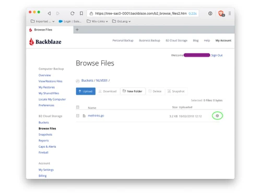Open View/Restore Files in the sidebar
This screenshot has height=195, width=261.
(x=50, y=81)
